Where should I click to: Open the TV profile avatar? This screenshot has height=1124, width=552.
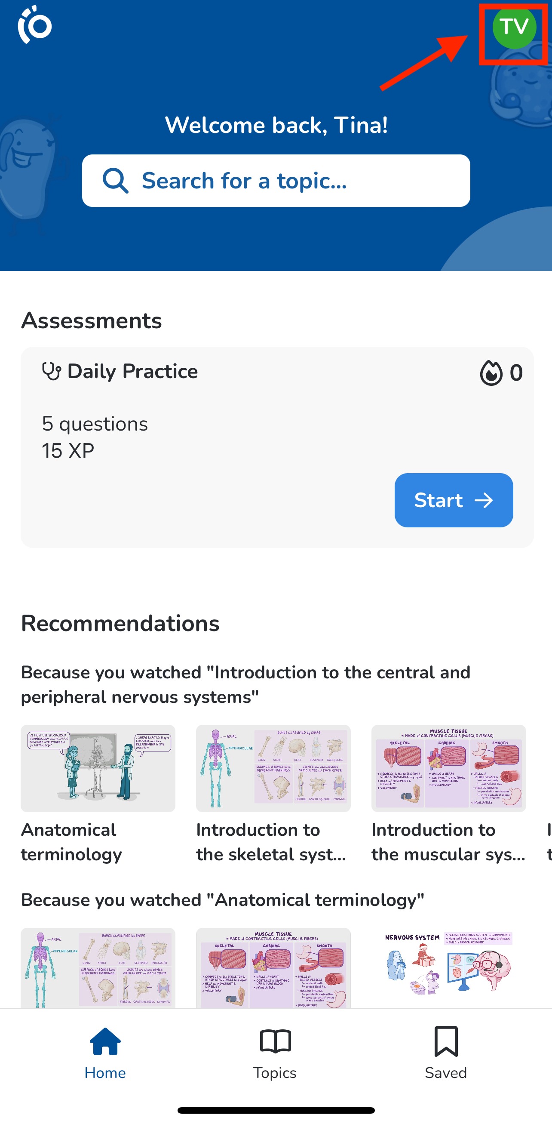click(x=514, y=27)
